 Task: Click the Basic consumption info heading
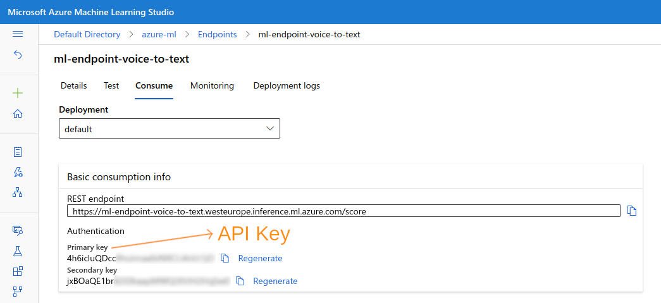coord(119,177)
